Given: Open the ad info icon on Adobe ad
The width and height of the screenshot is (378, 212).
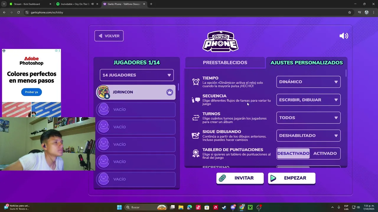Looking at the screenshot, I should (x=56, y=51).
